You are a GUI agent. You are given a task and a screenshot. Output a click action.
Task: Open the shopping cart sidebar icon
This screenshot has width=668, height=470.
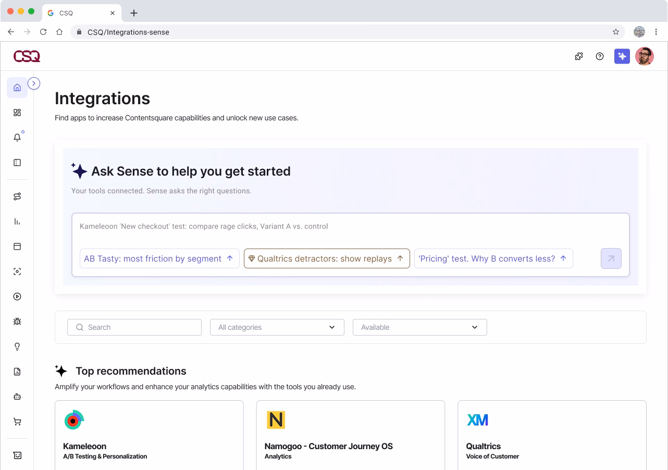pyautogui.click(x=17, y=422)
